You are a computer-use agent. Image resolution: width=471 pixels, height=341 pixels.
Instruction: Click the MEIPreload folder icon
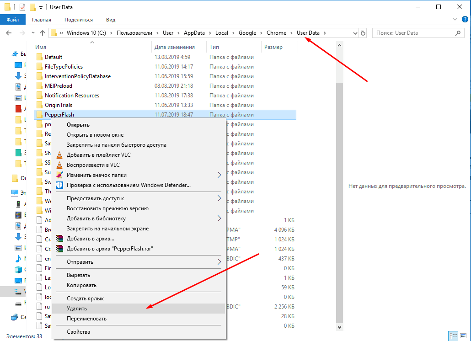39,86
